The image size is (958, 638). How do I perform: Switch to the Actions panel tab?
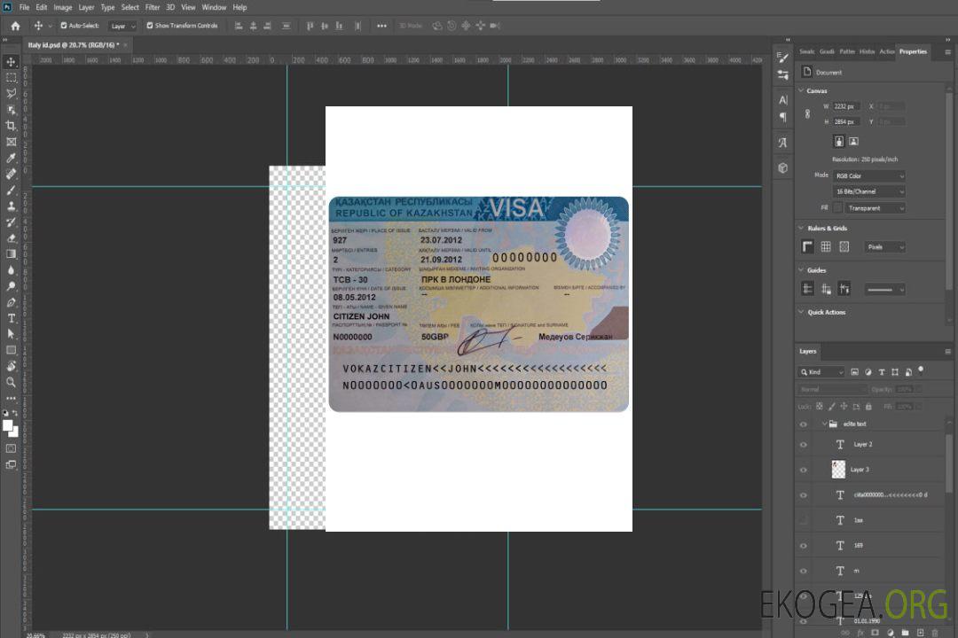[x=886, y=51]
